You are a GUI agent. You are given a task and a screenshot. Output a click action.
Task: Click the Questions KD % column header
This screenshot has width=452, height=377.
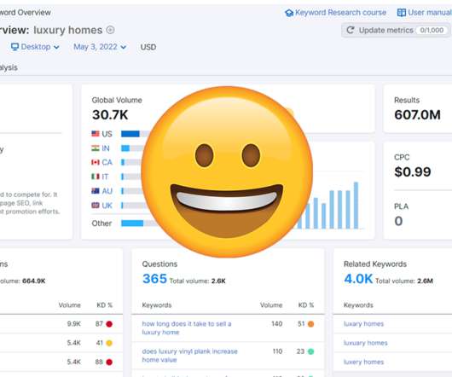[x=306, y=305]
